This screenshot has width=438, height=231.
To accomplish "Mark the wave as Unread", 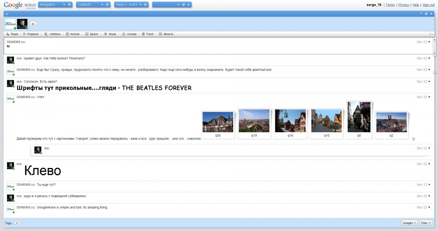I will tap(129, 34).
